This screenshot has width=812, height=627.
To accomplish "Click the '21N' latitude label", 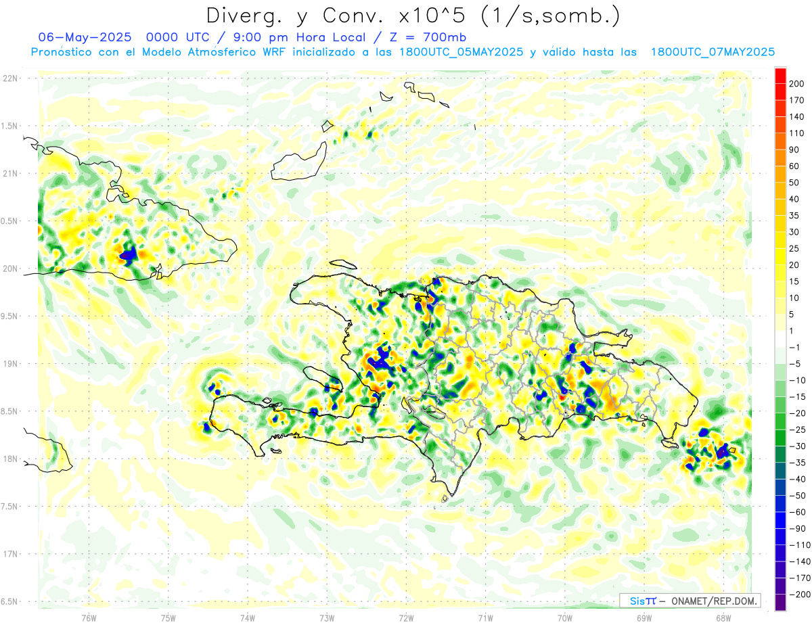I will click(10, 174).
